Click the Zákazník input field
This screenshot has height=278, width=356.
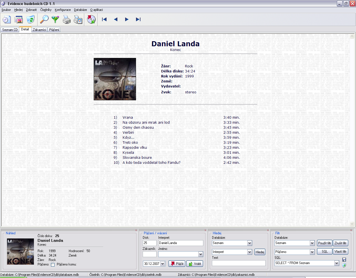(150, 254)
